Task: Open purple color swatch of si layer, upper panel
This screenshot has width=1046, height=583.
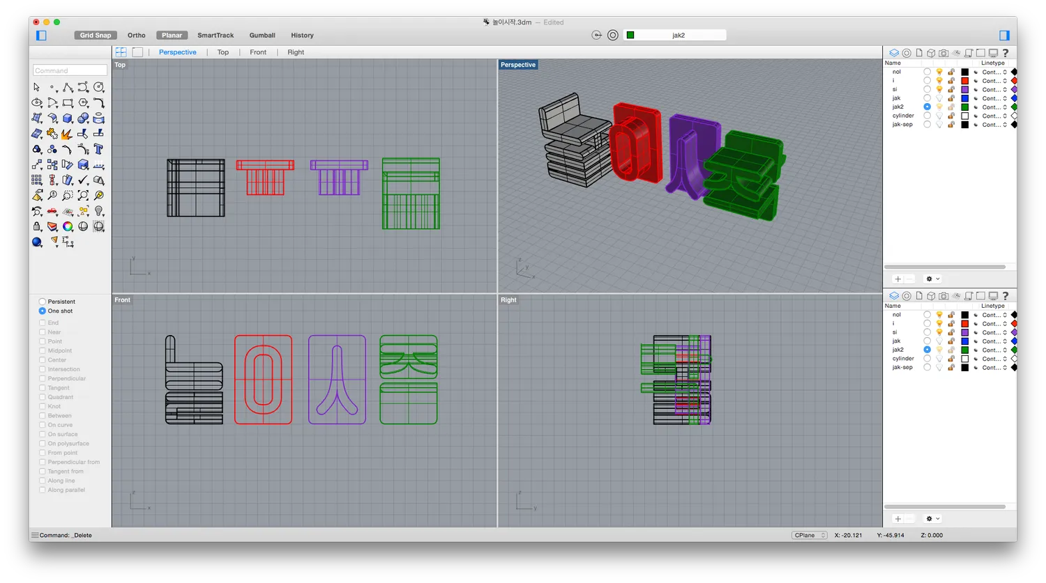Action: (x=964, y=89)
